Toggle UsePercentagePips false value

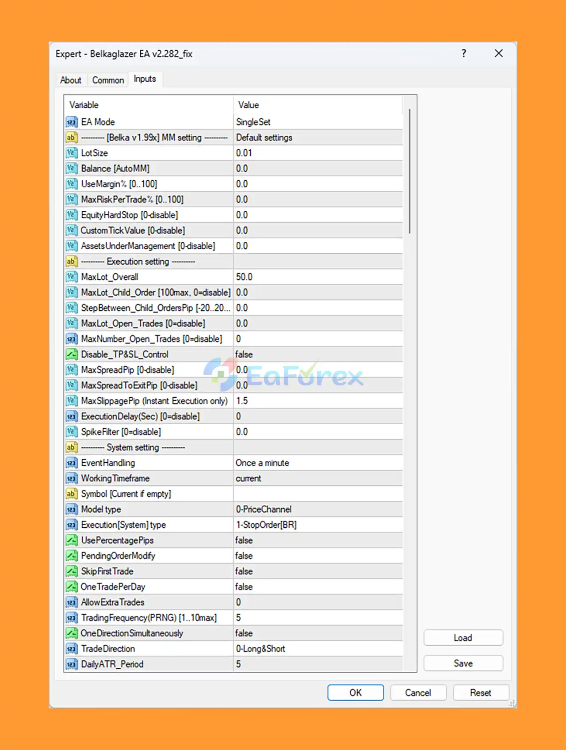click(x=318, y=540)
